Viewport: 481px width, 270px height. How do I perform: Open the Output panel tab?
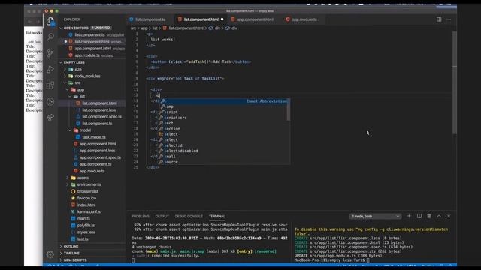[162, 217]
